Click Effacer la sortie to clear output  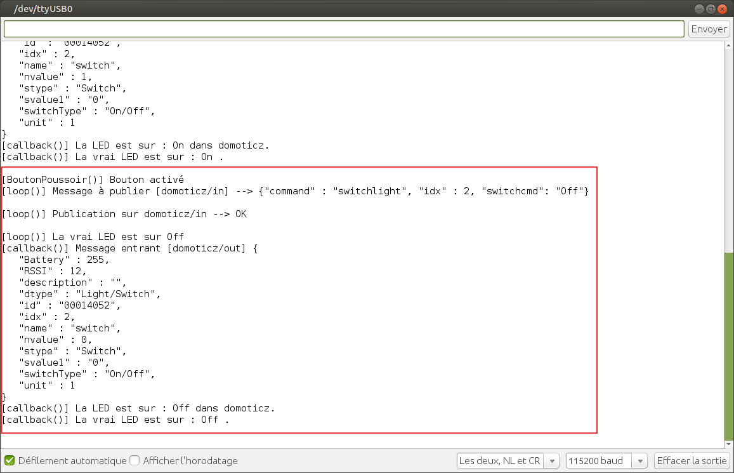[x=692, y=461]
